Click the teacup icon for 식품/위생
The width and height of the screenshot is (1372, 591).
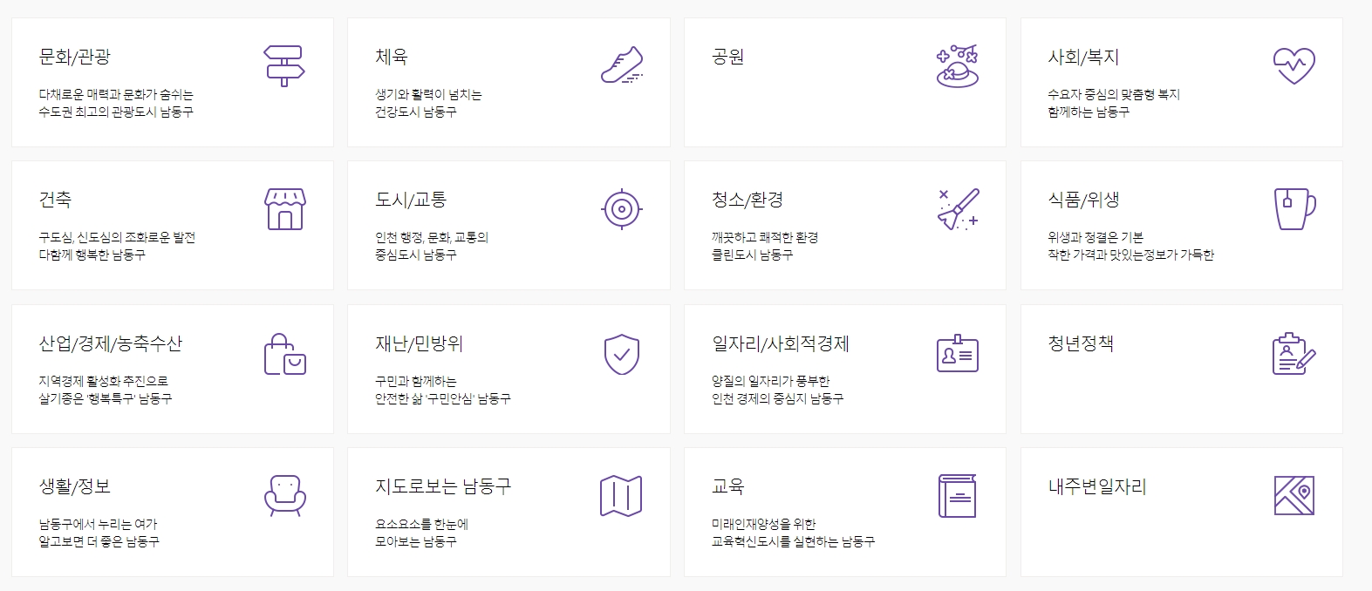(1294, 207)
